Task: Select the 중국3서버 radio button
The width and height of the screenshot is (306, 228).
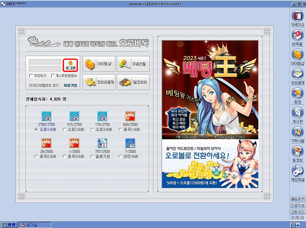Action: click(x=64, y=156)
